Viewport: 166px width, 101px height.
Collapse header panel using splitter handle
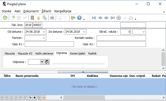point(83,72)
